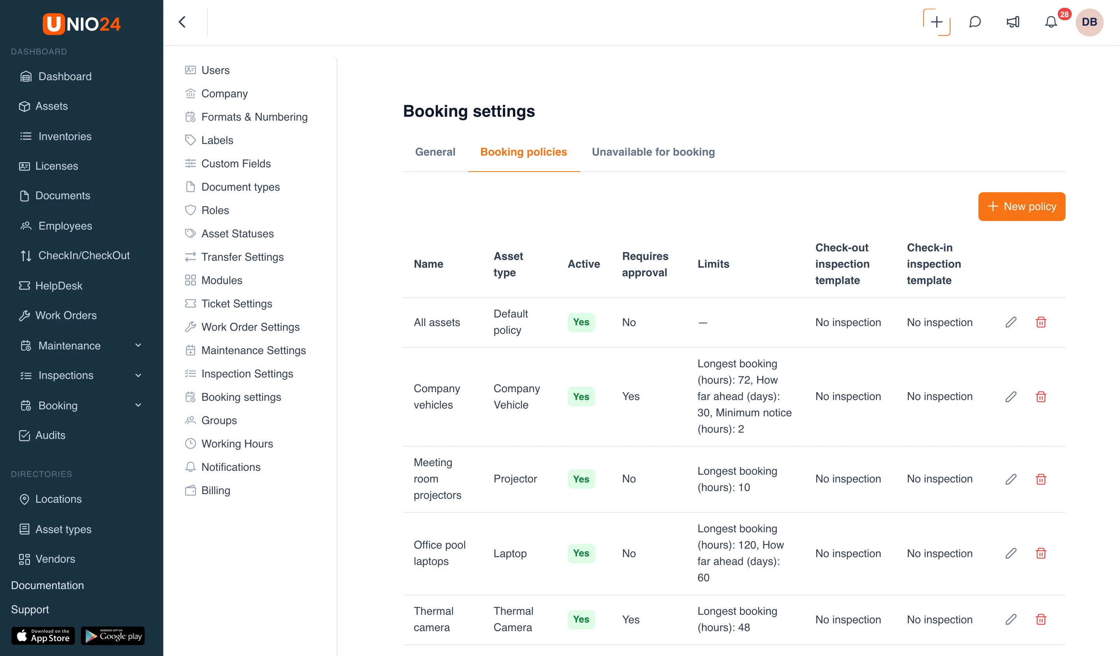Edit the Office pool laptops policy
Viewport: 1120px width, 656px height.
coord(1011,553)
